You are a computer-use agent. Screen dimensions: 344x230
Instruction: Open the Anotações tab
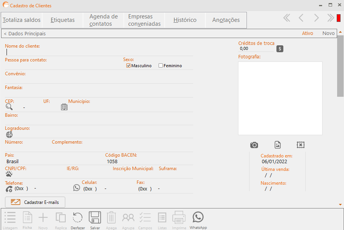(226, 20)
